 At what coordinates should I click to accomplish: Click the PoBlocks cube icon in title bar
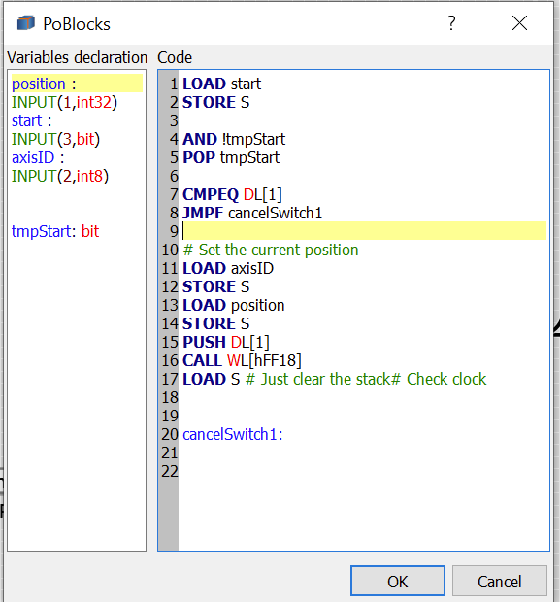25,23
